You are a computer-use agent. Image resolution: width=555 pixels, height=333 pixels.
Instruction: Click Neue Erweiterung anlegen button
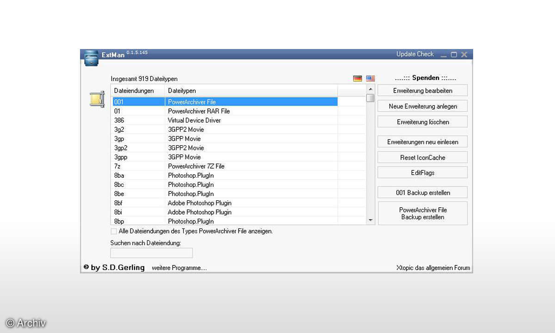[423, 106]
